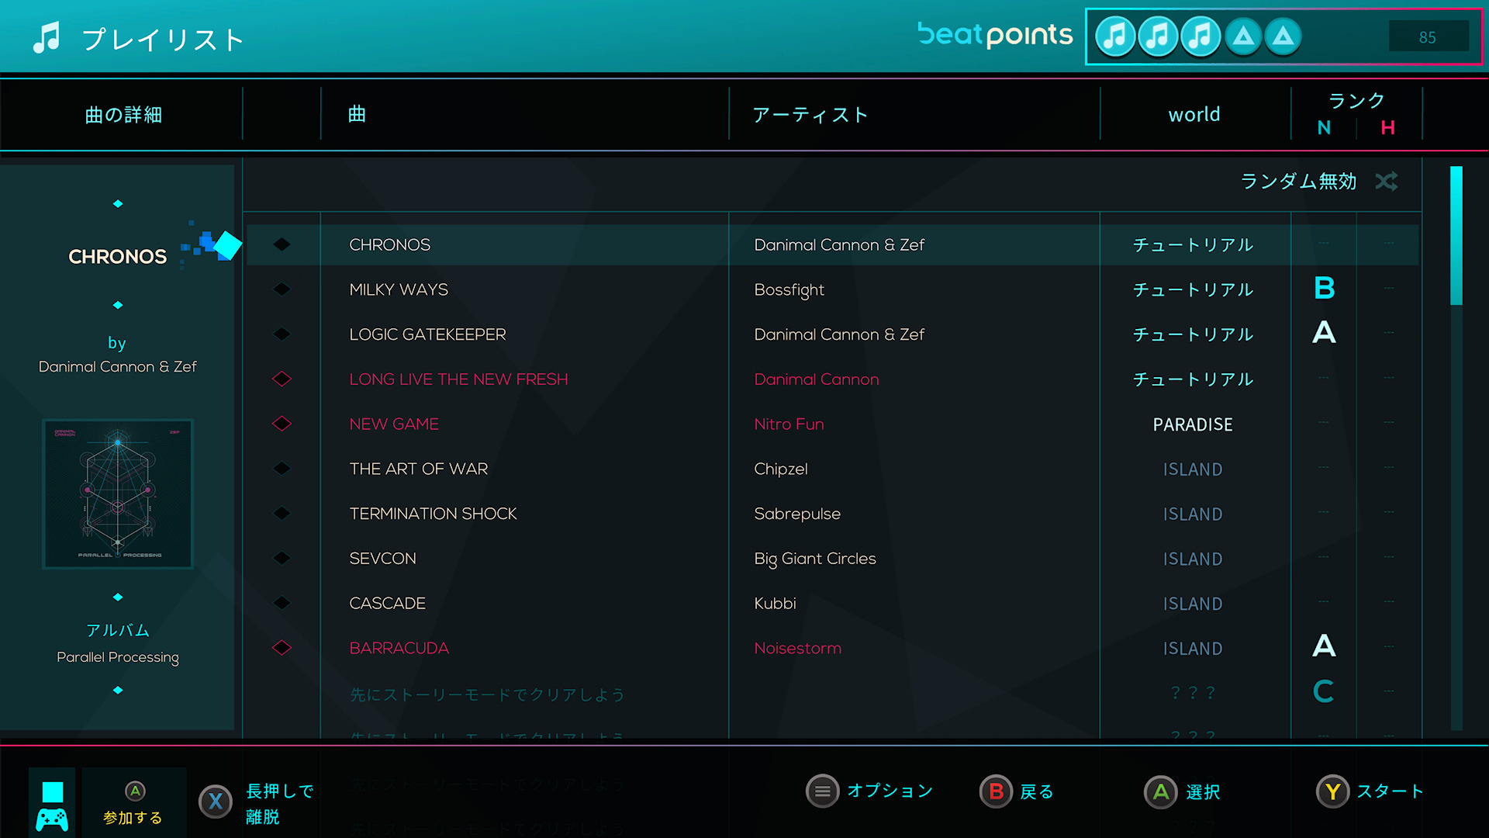Click the last triangle beatpoints badge
The height and width of the screenshot is (838, 1489).
pos(1283,36)
